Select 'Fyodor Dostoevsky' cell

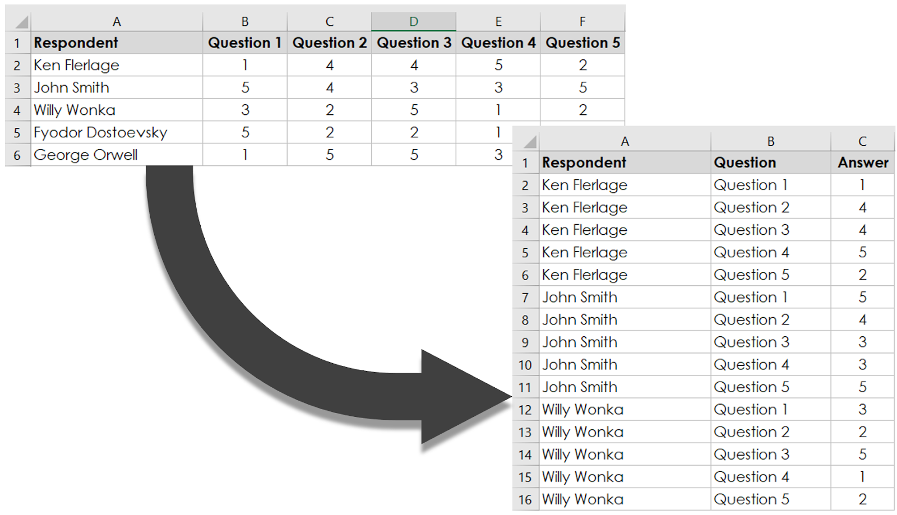(x=117, y=132)
